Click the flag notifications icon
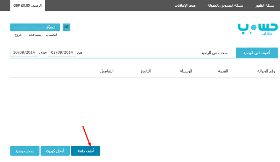 (66, 27)
